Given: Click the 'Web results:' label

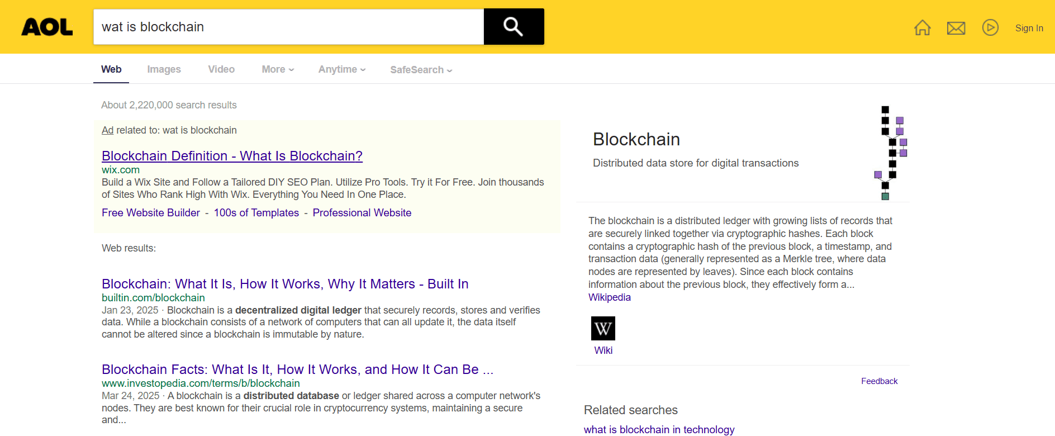Looking at the screenshot, I should click(129, 248).
